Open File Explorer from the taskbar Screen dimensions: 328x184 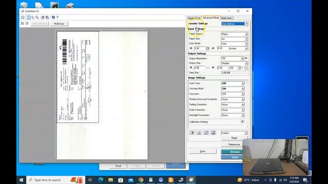pos(111,180)
